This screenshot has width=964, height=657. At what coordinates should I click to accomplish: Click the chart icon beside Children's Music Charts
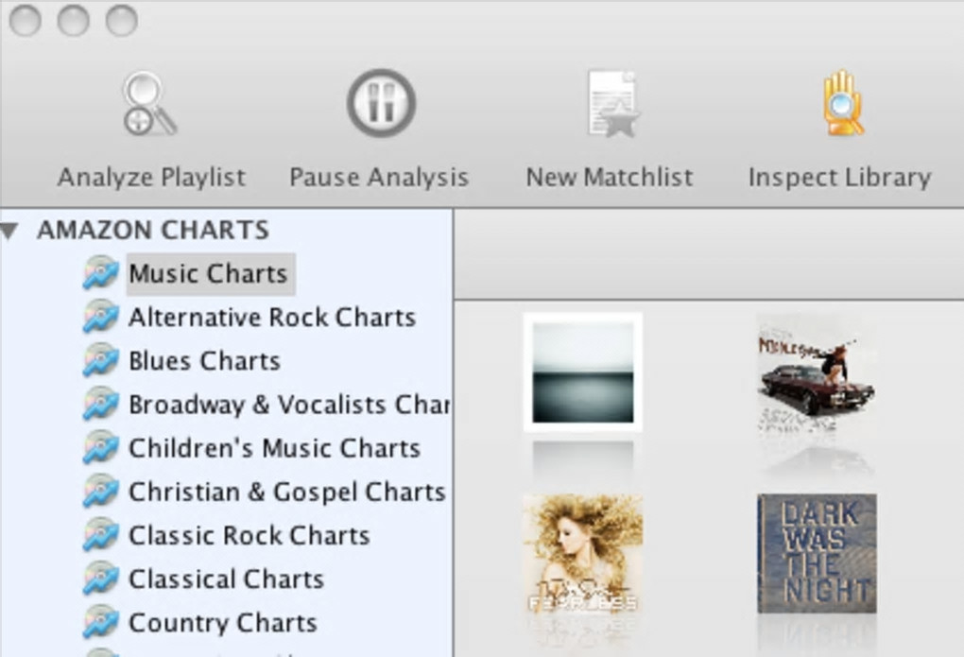[100, 447]
